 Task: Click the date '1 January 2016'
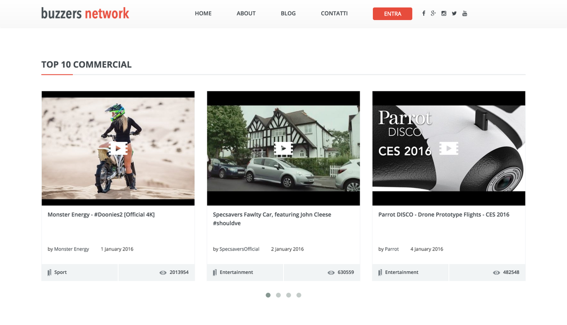117,249
